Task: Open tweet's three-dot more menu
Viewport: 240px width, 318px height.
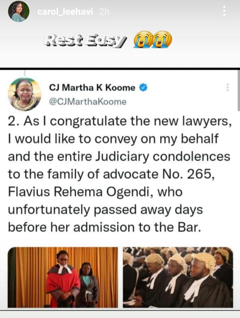Action: point(228,87)
